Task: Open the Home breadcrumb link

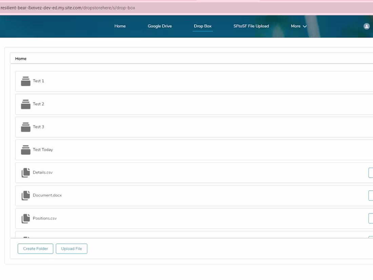Action: pyautogui.click(x=21, y=58)
